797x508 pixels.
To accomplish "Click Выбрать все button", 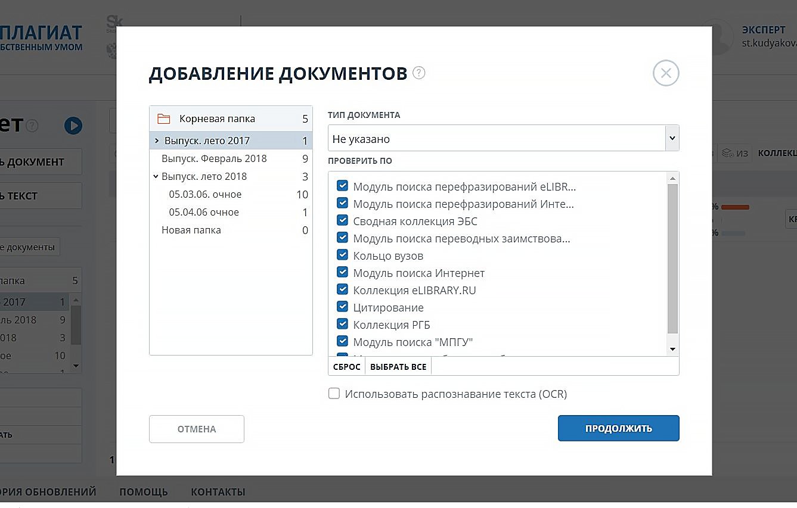I will [x=398, y=367].
